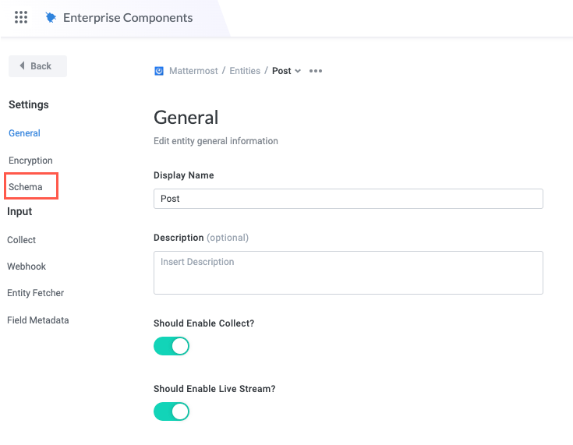Open the Encryption settings page

coord(30,161)
